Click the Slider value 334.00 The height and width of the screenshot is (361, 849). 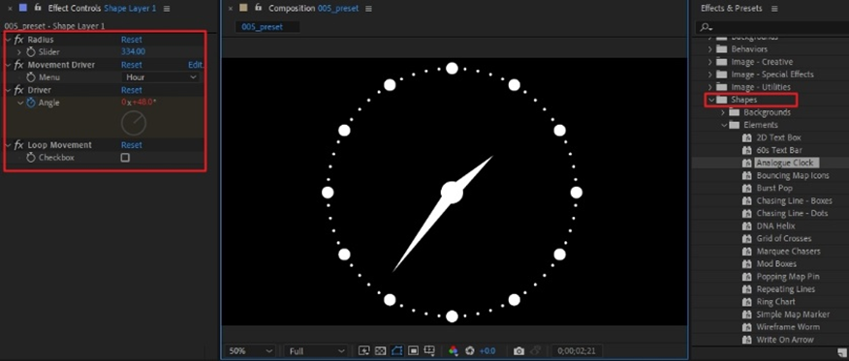(133, 52)
